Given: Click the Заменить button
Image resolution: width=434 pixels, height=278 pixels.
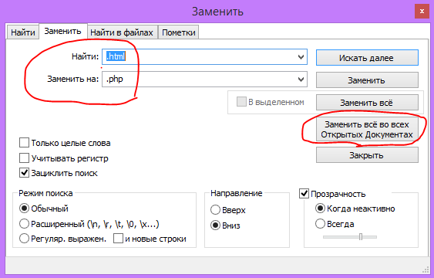Looking at the screenshot, I should [x=367, y=80].
